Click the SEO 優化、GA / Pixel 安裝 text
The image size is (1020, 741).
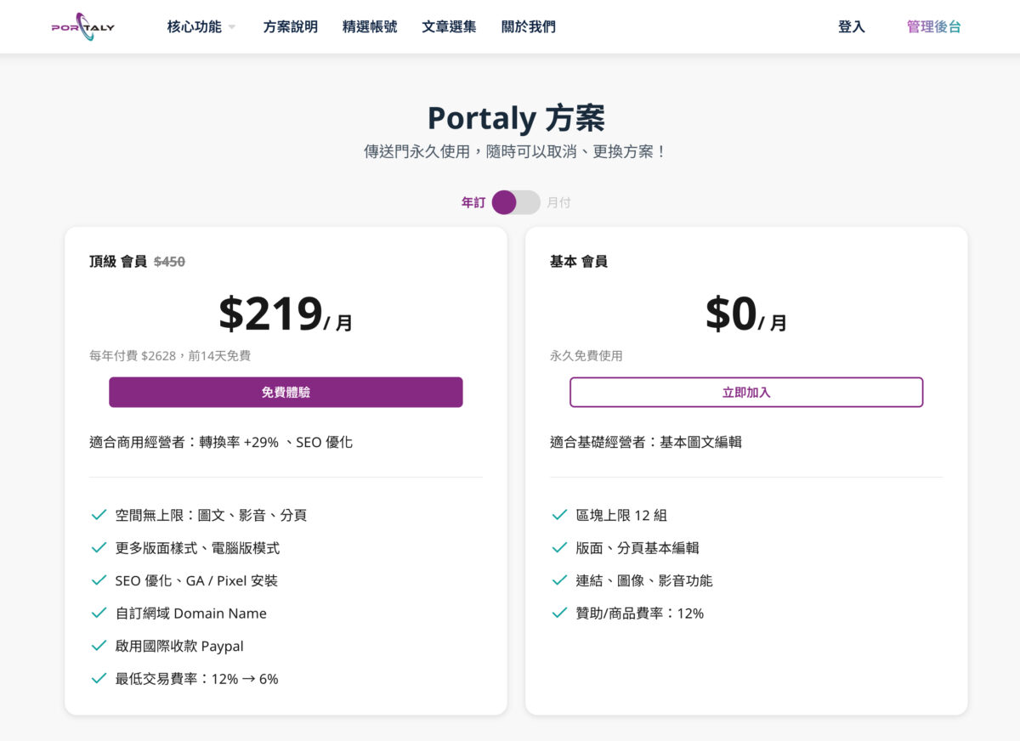click(x=196, y=581)
